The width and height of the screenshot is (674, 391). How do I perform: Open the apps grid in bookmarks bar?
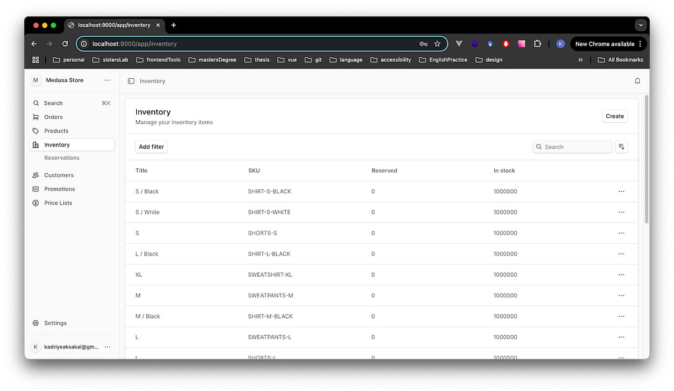pos(36,60)
